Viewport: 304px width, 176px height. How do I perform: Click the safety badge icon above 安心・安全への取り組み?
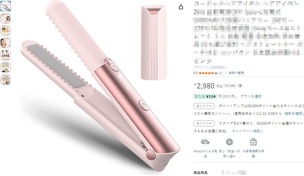[x=230, y=142]
